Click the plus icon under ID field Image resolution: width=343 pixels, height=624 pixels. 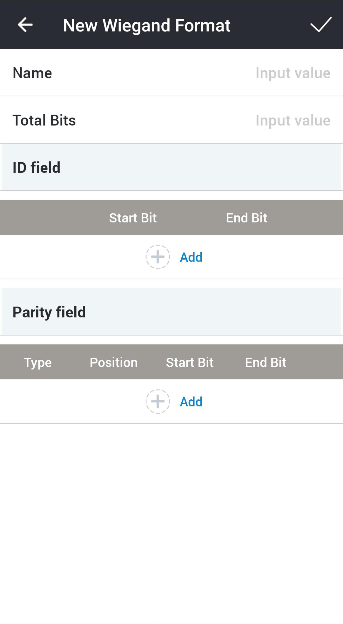158,257
